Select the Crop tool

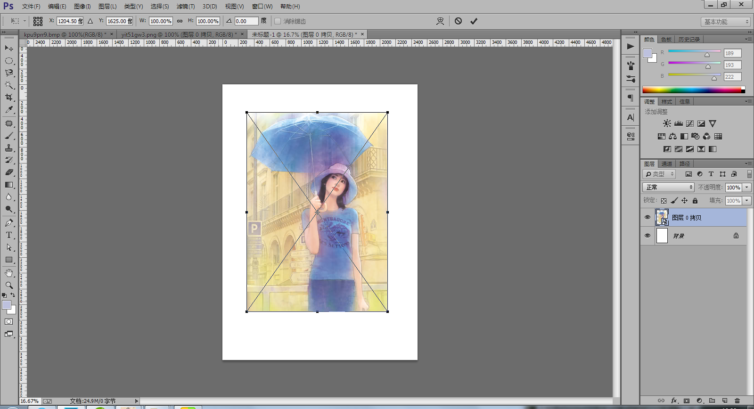point(9,98)
